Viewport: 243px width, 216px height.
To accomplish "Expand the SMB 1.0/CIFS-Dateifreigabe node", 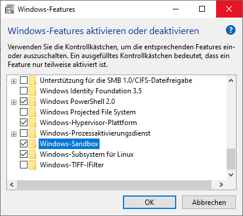I will coord(13,81).
